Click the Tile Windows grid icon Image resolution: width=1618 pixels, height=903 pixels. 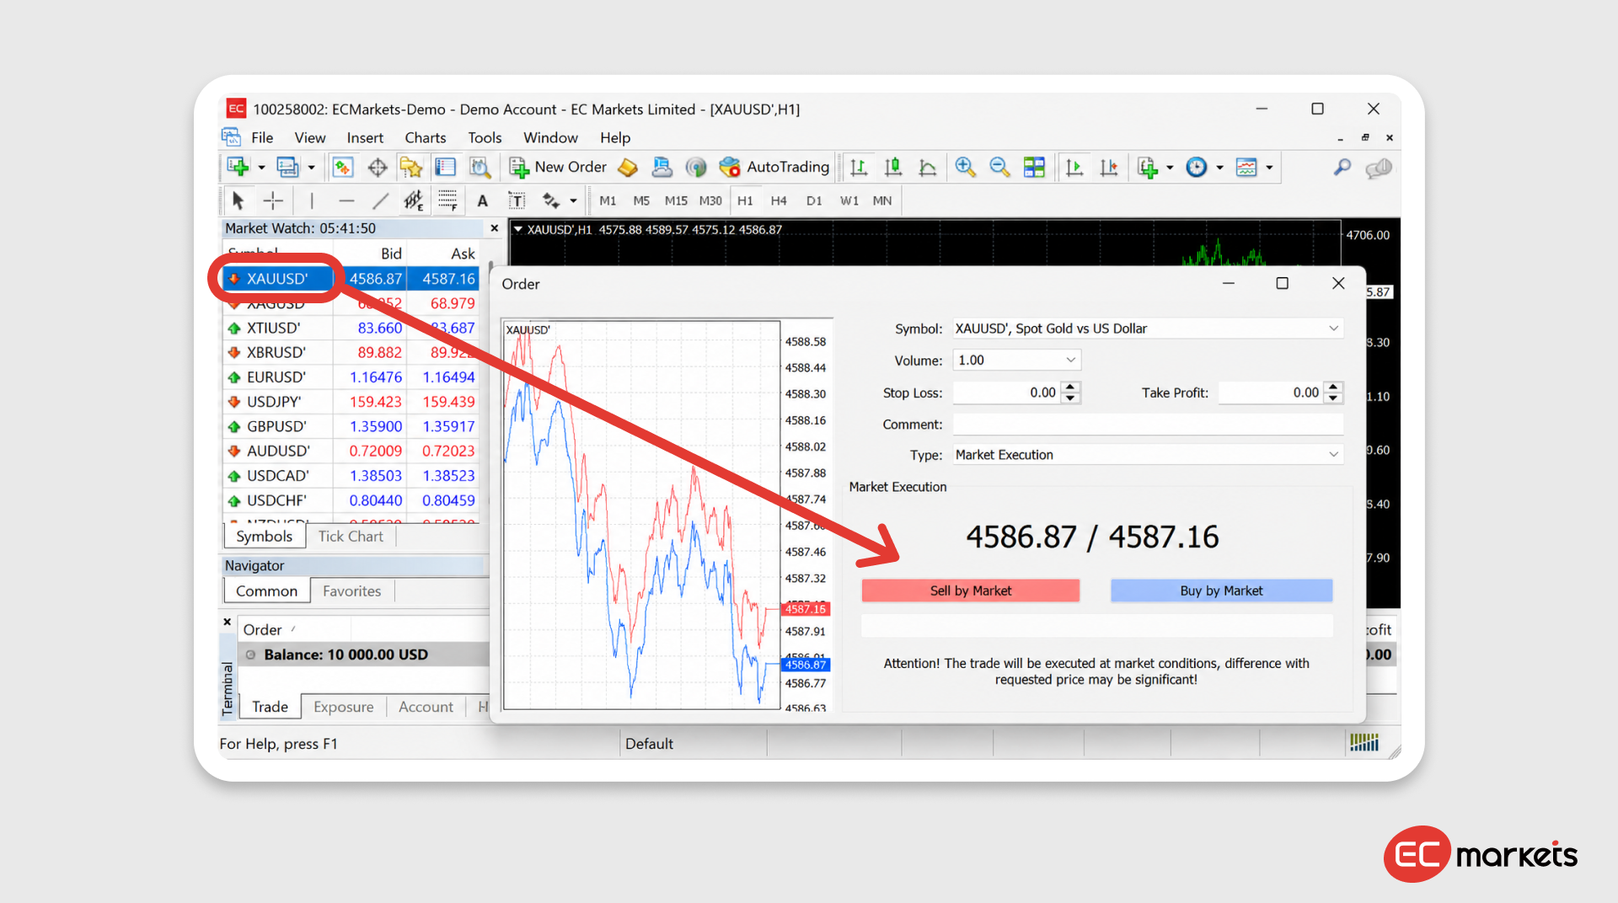[1034, 167]
